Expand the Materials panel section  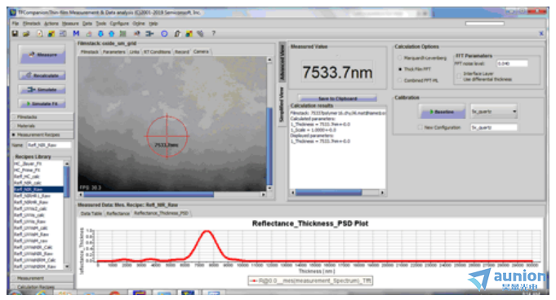(42, 126)
